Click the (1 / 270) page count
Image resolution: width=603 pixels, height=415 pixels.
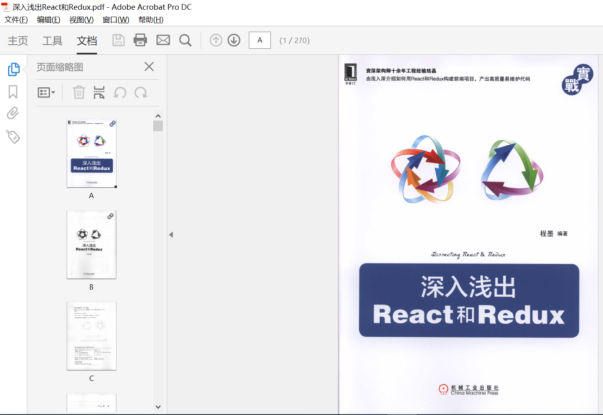tap(295, 41)
